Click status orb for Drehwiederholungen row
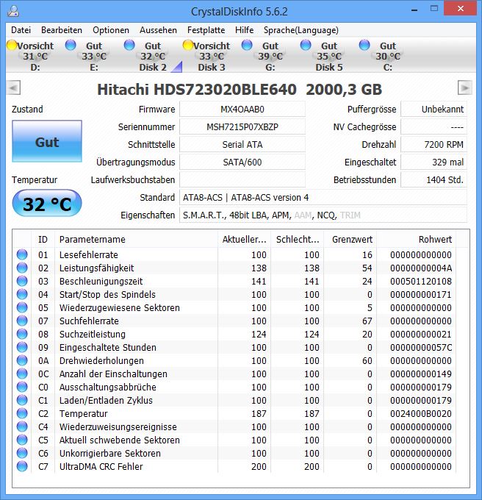The image size is (482, 500). (x=22, y=360)
